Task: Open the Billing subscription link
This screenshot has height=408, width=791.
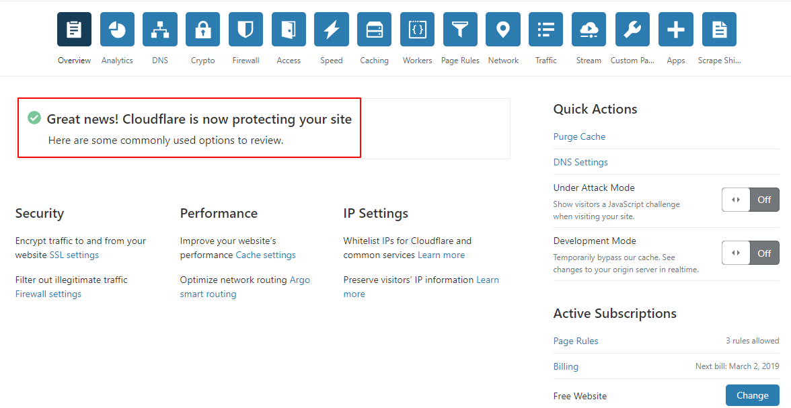Action: point(566,366)
